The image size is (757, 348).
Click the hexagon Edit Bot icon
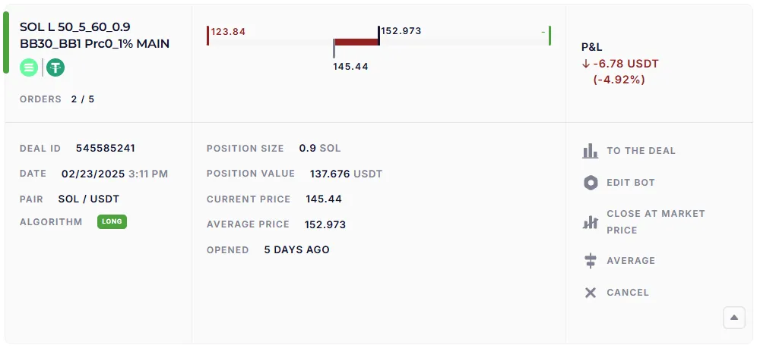(x=591, y=183)
